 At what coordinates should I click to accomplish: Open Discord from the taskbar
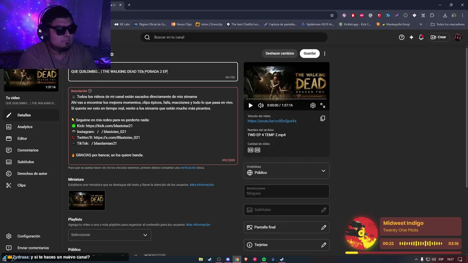click(228, 259)
